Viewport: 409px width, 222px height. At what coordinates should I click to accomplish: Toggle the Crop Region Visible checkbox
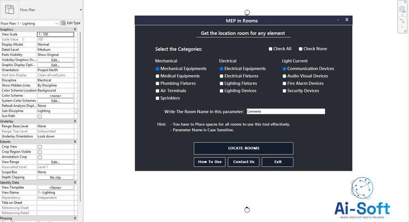[40, 152]
